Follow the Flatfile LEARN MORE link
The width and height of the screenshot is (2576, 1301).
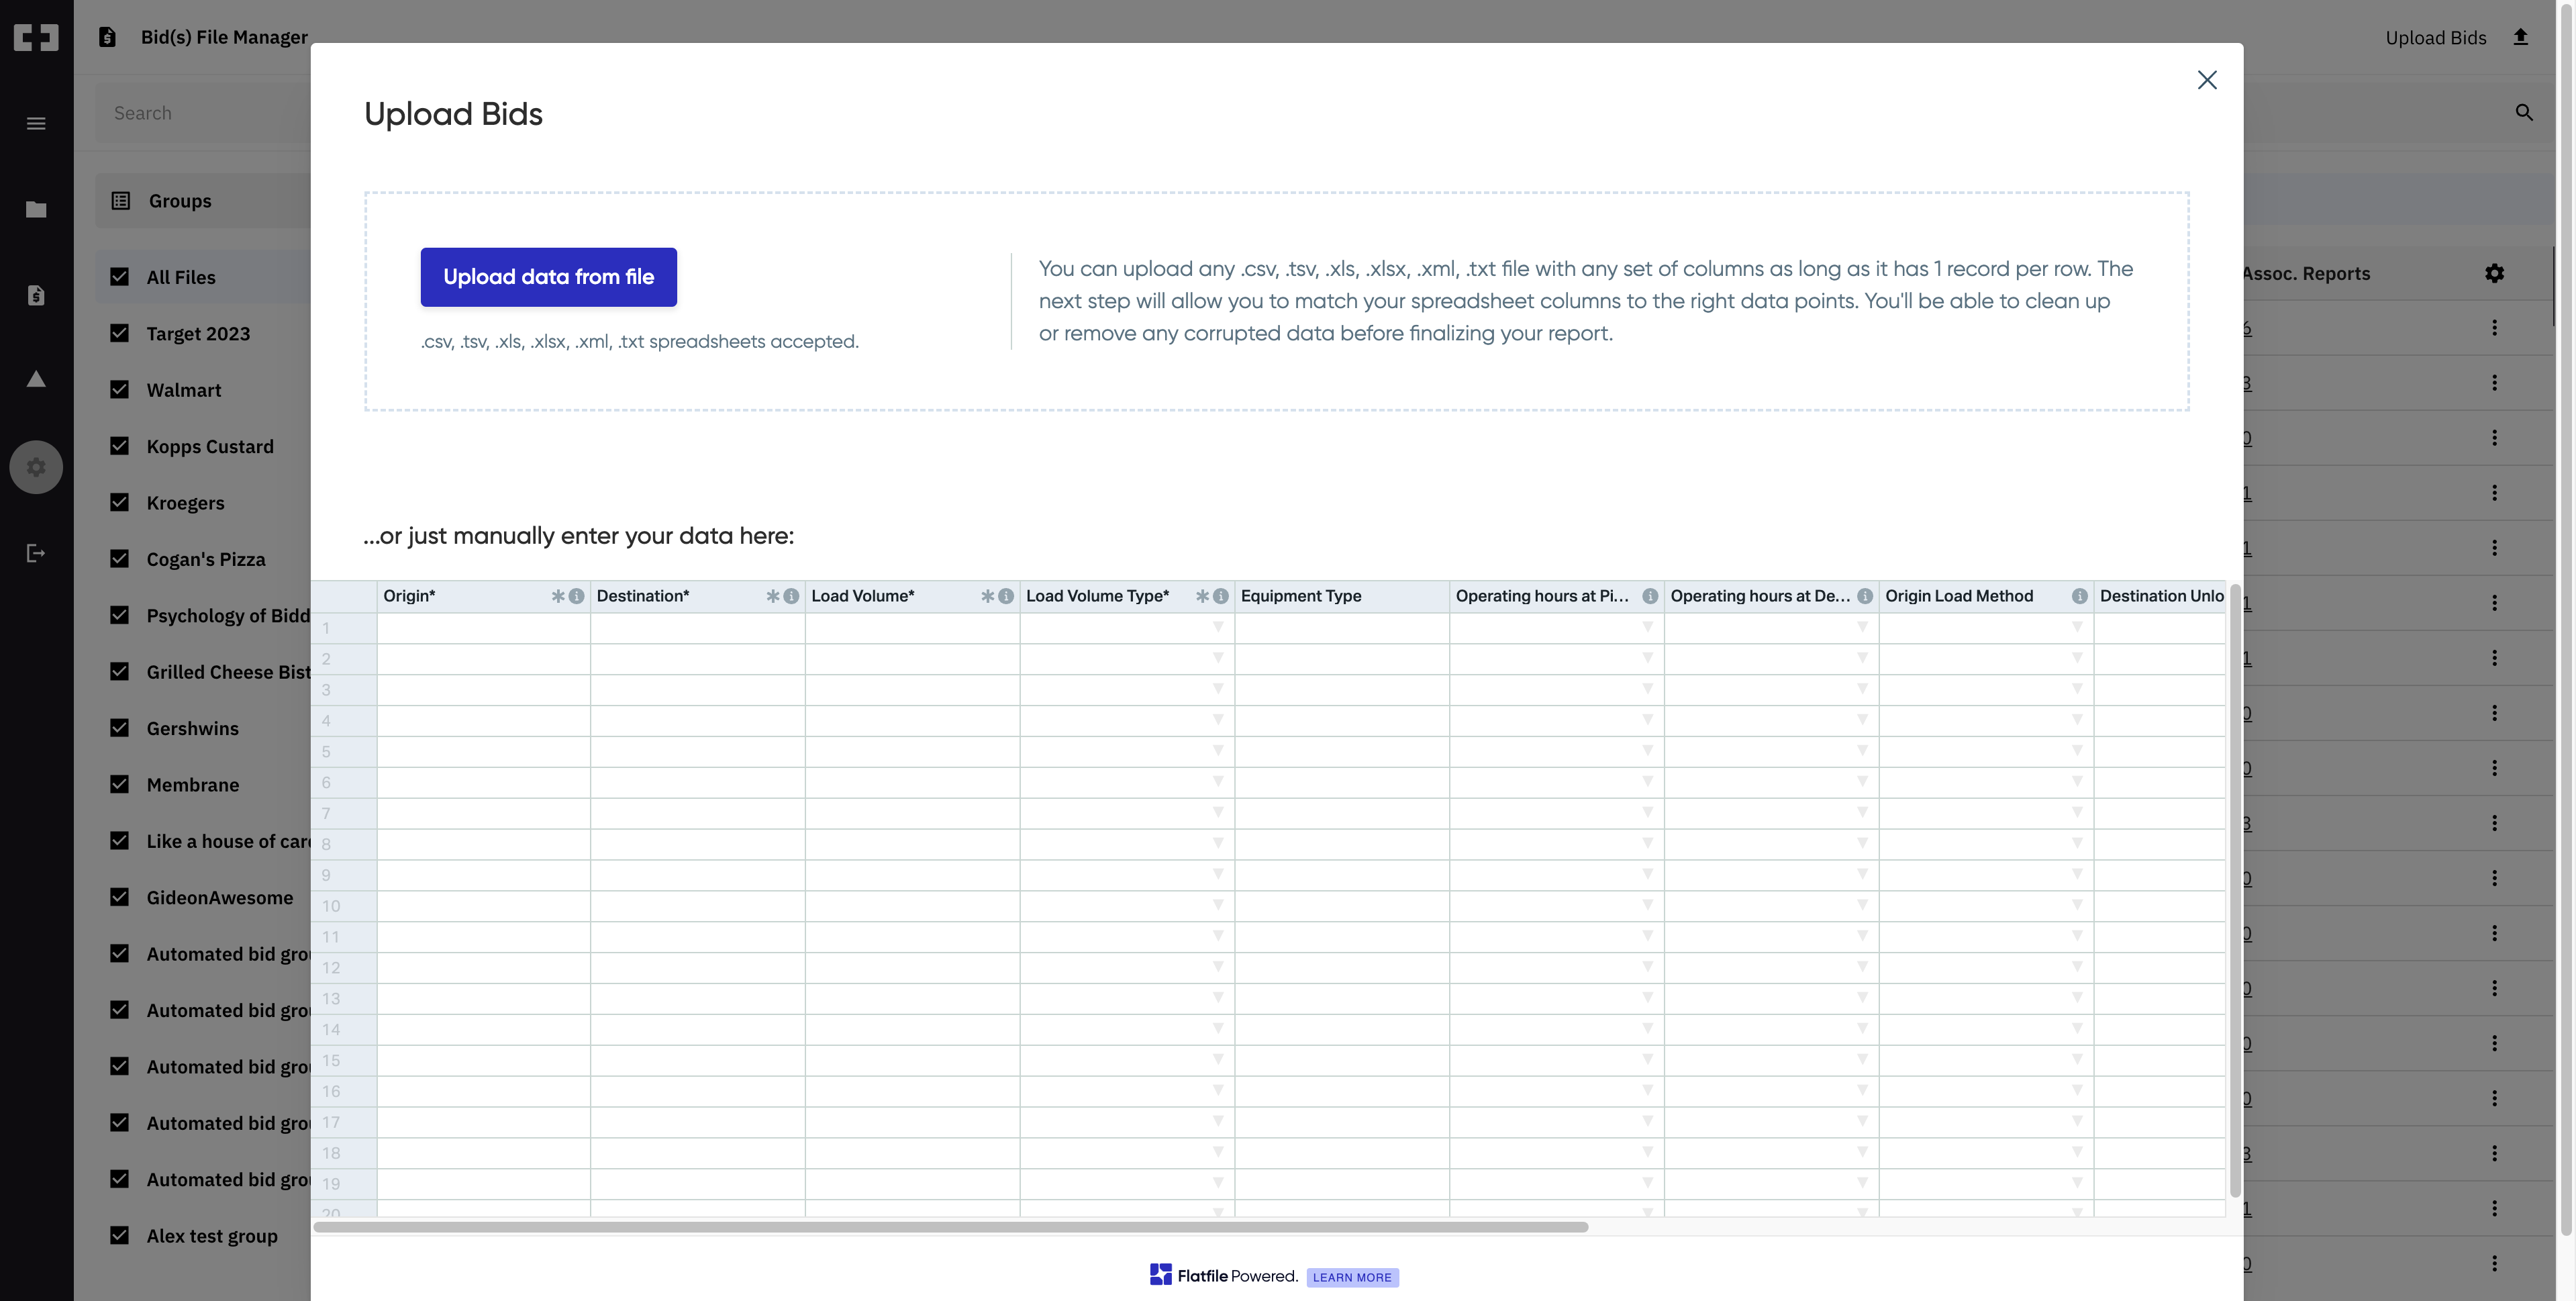[x=1352, y=1277]
